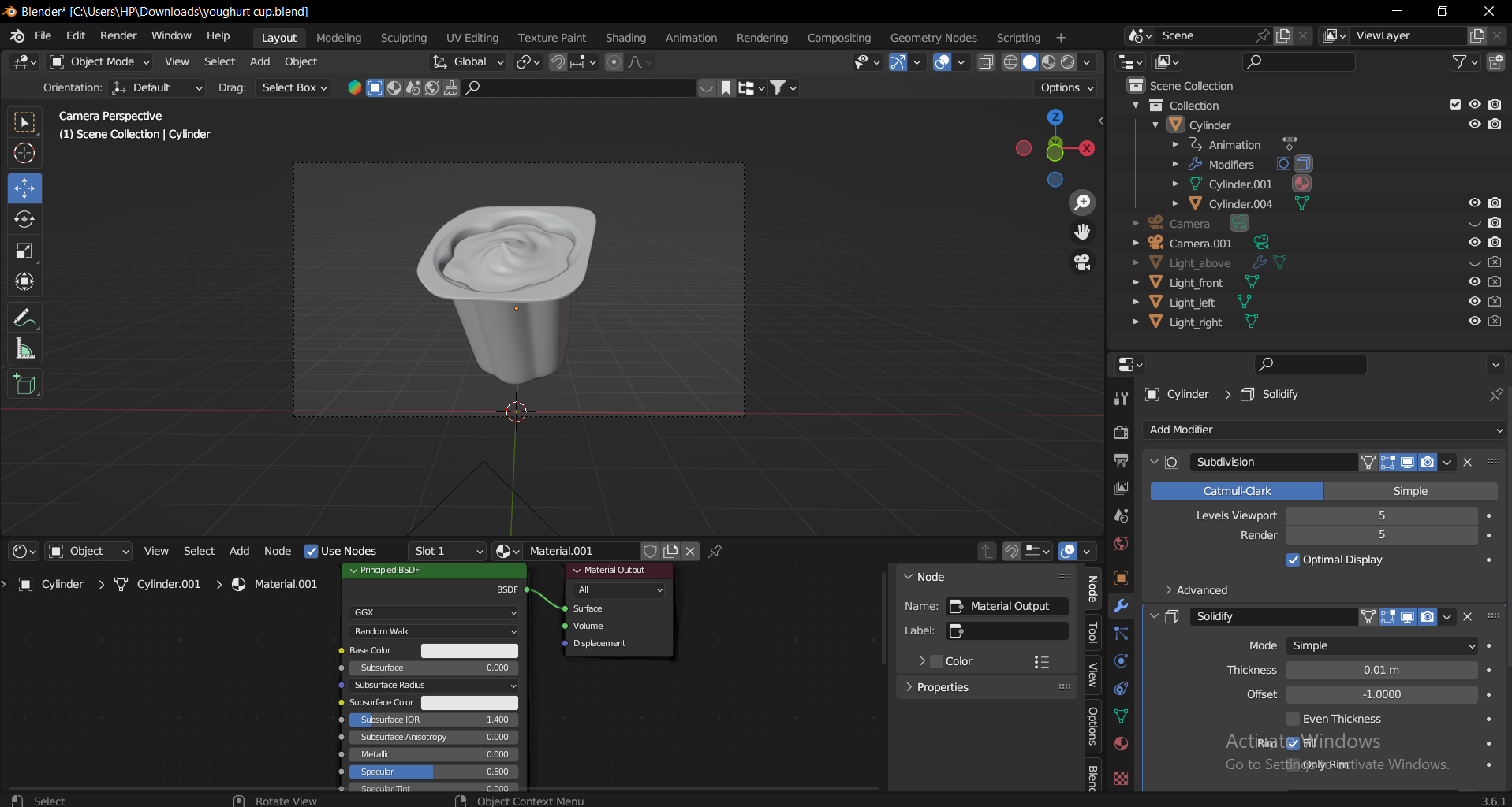Activate the Rotate tool
The height and width of the screenshot is (807, 1512).
(x=24, y=220)
